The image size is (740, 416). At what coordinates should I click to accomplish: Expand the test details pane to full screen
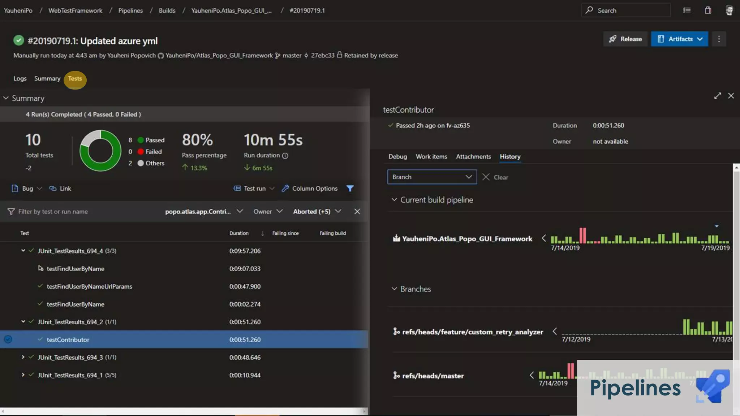[718, 96]
